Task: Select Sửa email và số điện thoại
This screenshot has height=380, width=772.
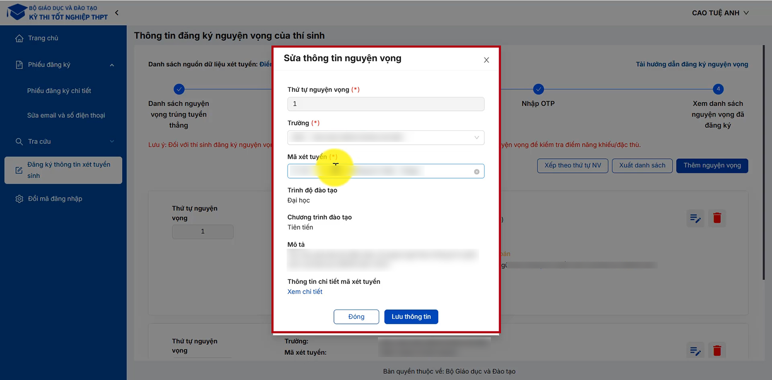Action: click(x=66, y=115)
